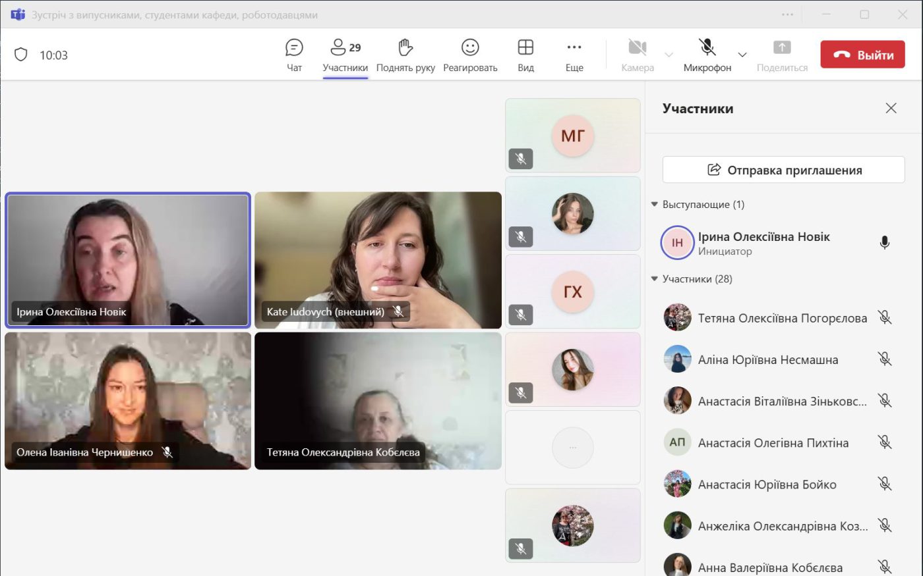923x576 pixels.
Task: Click the shield security icon
Action: pyautogui.click(x=21, y=55)
